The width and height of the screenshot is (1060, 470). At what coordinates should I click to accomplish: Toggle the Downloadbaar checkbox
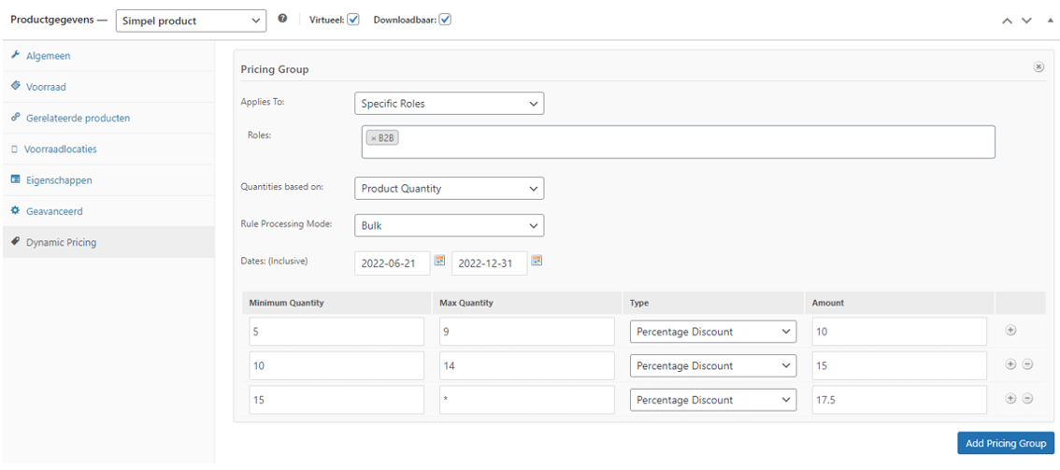tap(445, 20)
